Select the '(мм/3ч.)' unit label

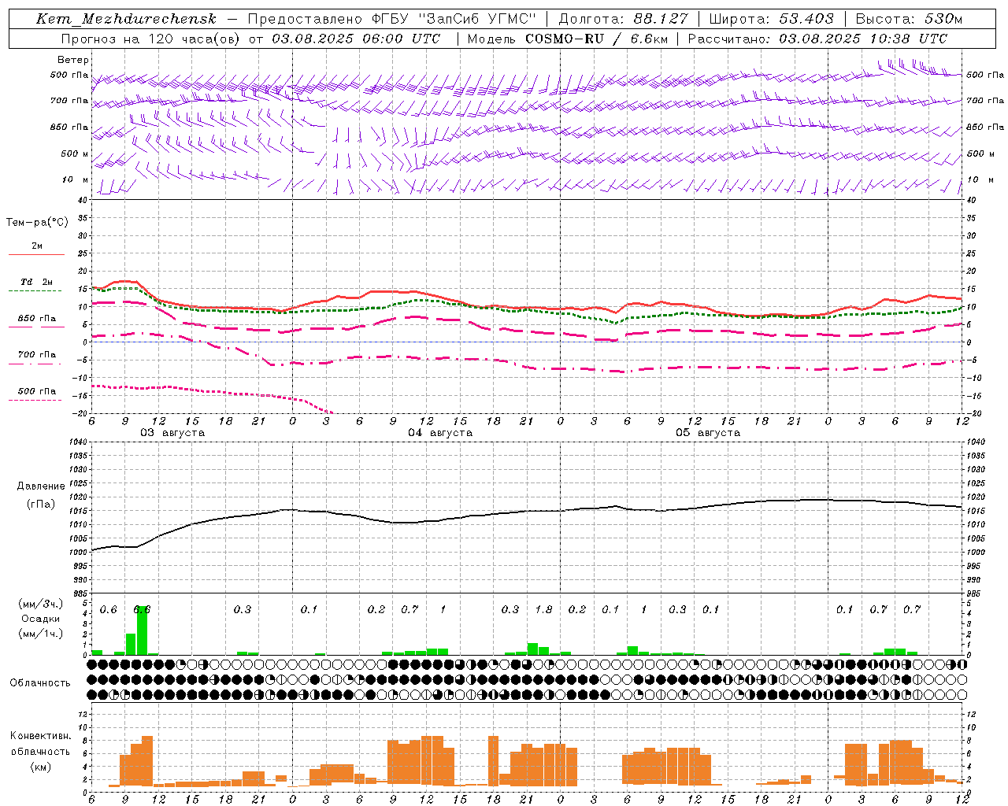(41, 604)
